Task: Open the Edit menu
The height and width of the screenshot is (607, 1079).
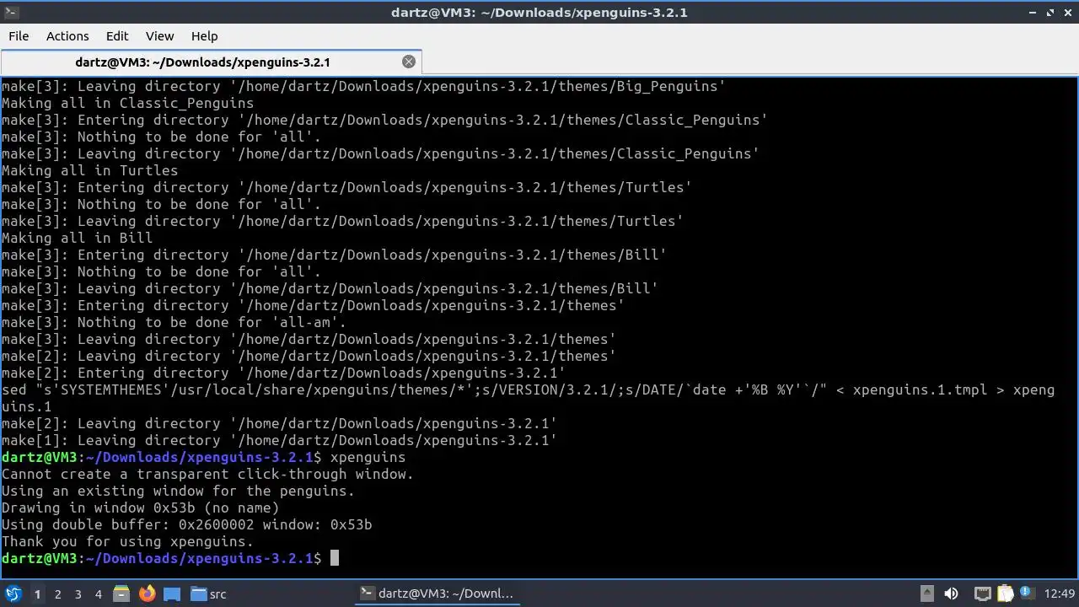Action: point(117,36)
